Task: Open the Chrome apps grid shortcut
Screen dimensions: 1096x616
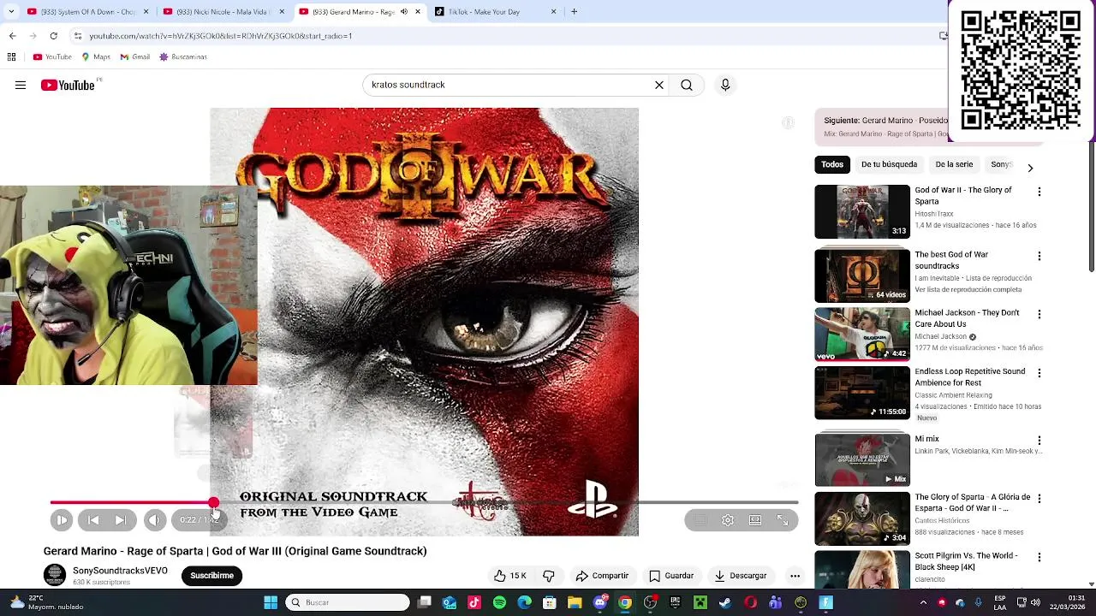Action: point(11,57)
